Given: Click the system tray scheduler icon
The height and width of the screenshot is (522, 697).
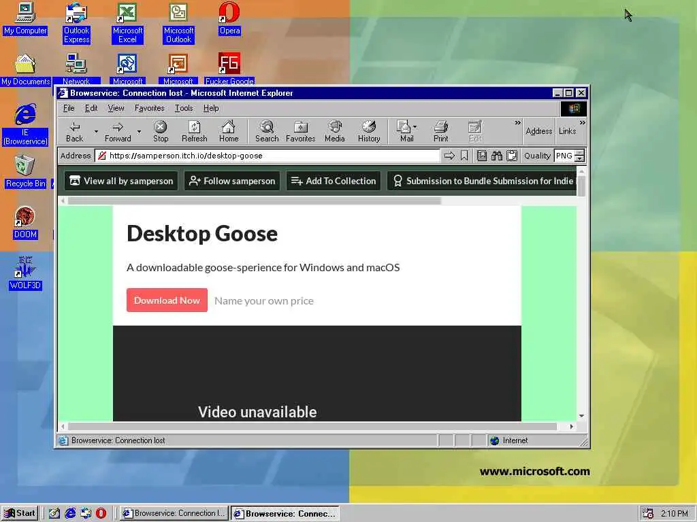Looking at the screenshot, I should (x=648, y=514).
